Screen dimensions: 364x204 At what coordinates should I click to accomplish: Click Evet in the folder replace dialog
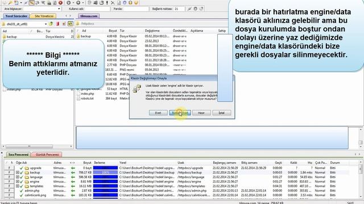[x=158, y=113]
